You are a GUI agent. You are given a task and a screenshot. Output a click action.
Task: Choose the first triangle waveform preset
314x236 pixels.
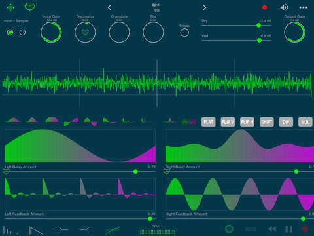pyautogui.click(x=14, y=120)
